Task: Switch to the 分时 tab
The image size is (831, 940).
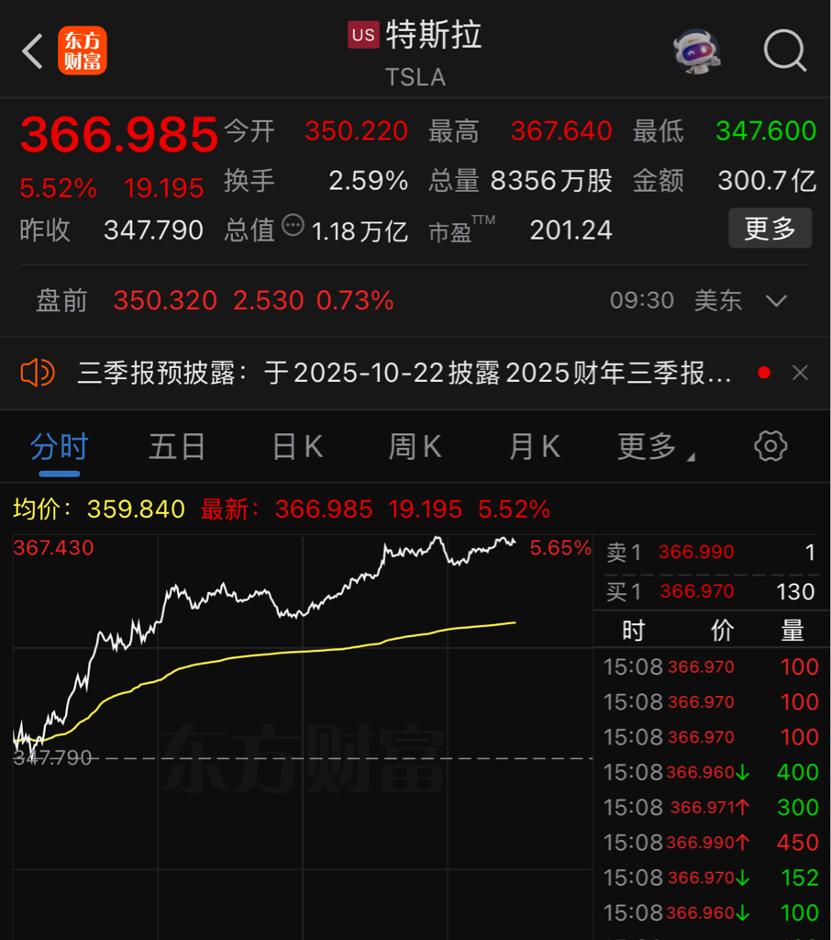Action: [x=60, y=447]
